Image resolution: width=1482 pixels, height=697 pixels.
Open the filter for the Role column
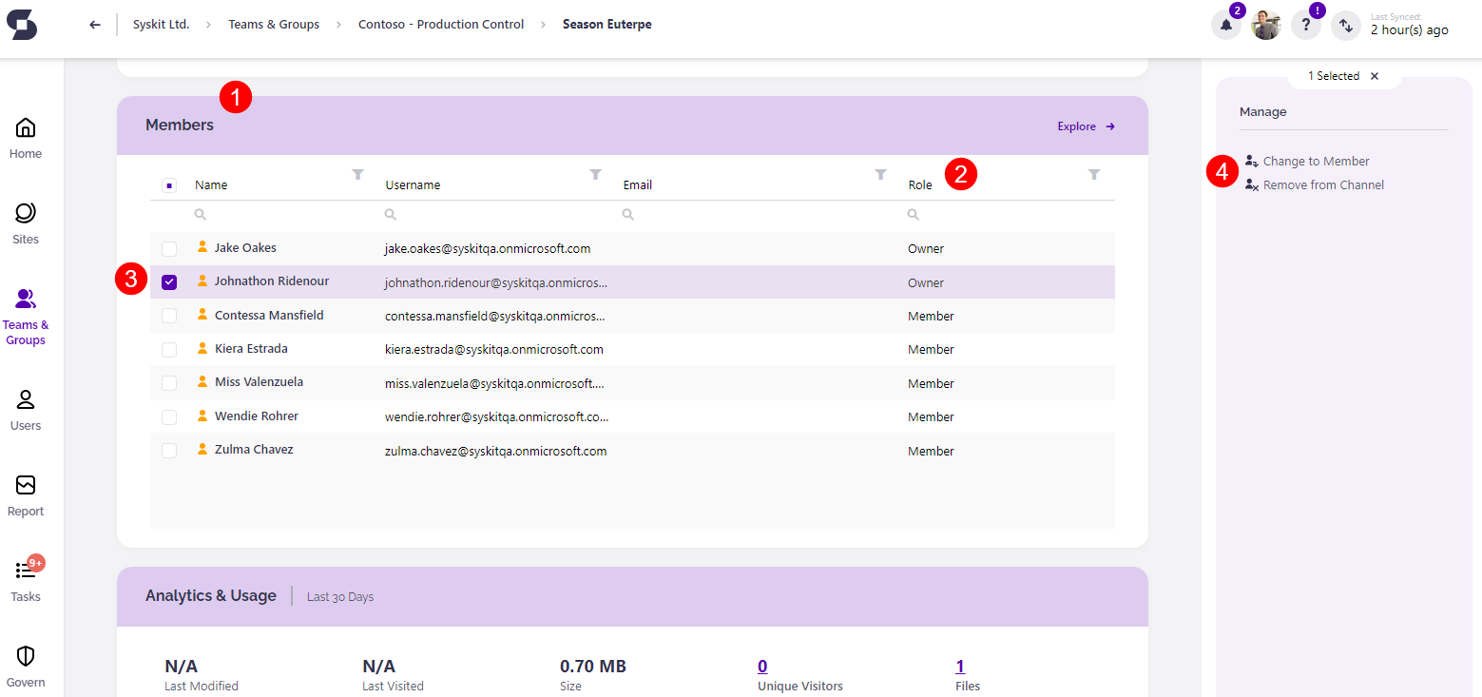coord(1094,175)
